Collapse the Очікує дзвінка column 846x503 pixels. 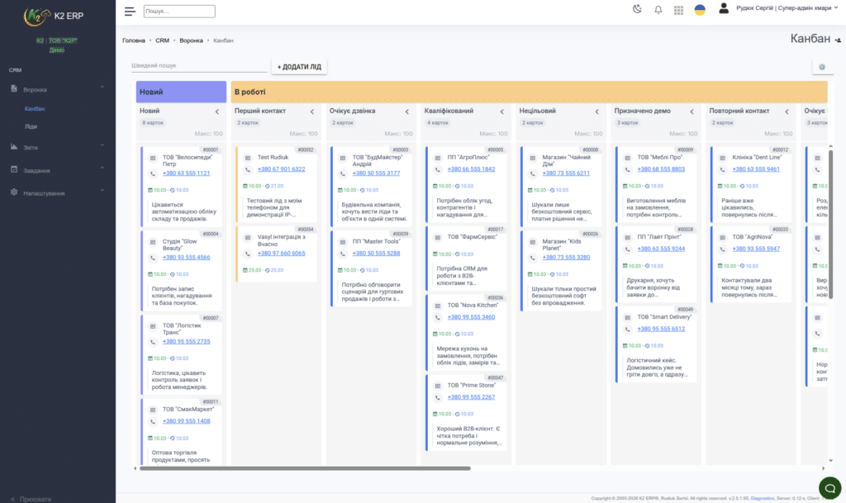[x=406, y=112]
